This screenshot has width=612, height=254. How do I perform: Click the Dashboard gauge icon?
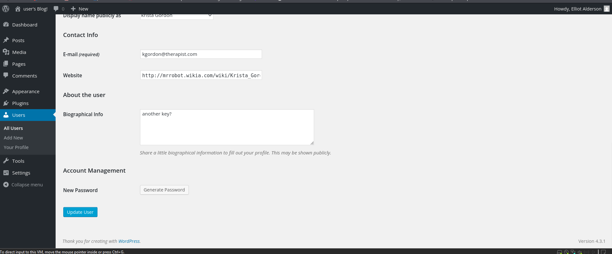pyautogui.click(x=6, y=25)
